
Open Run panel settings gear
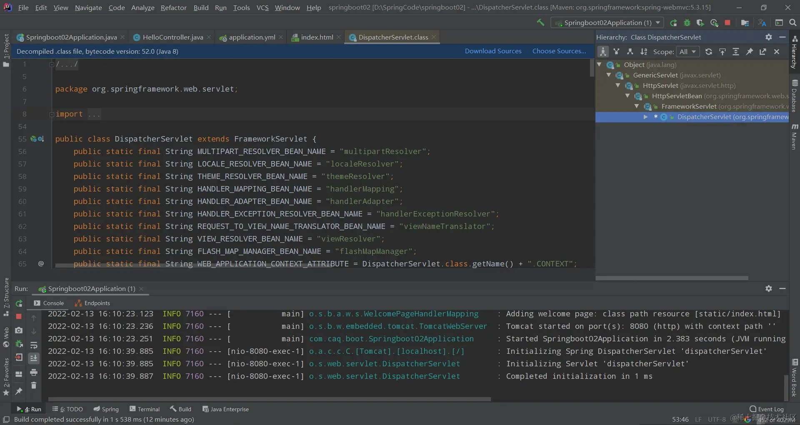point(769,288)
